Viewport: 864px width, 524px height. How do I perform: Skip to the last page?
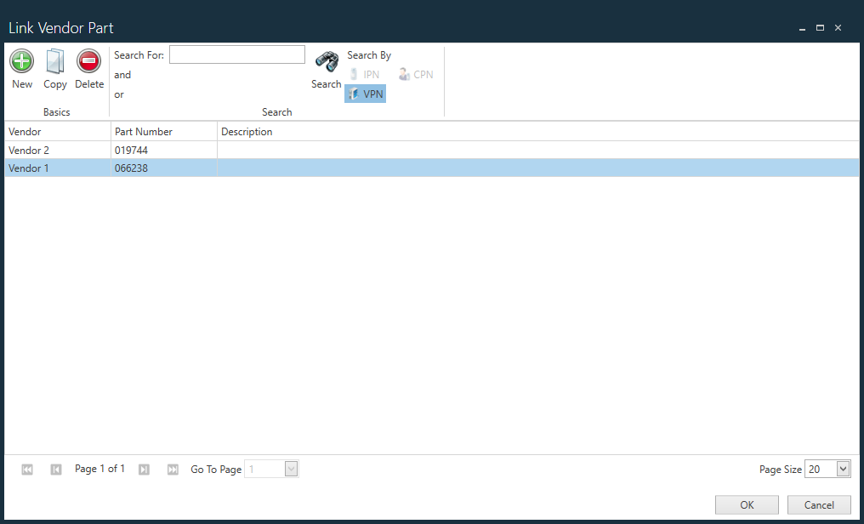[173, 469]
